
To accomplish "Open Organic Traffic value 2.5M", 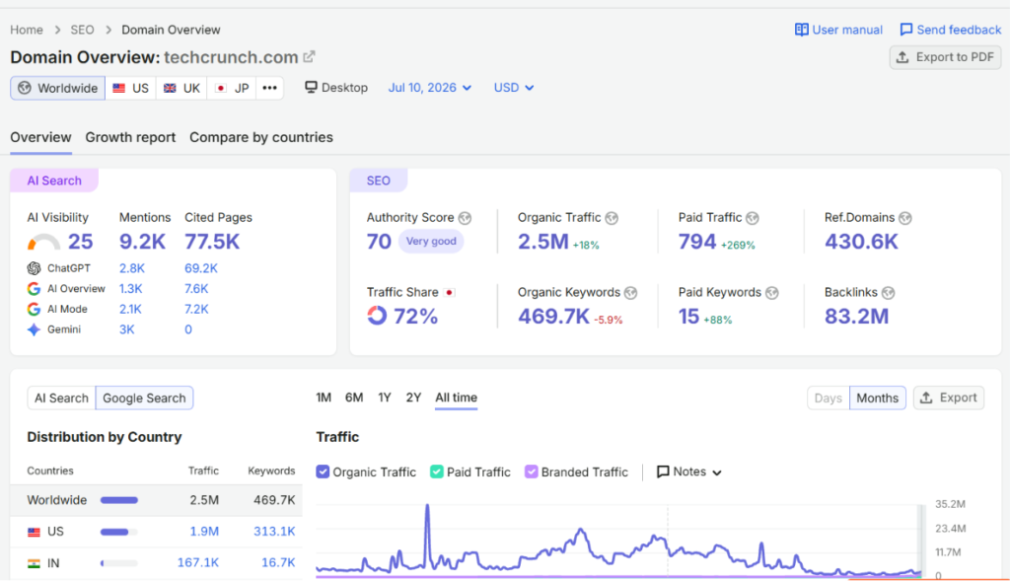I will point(543,242).
